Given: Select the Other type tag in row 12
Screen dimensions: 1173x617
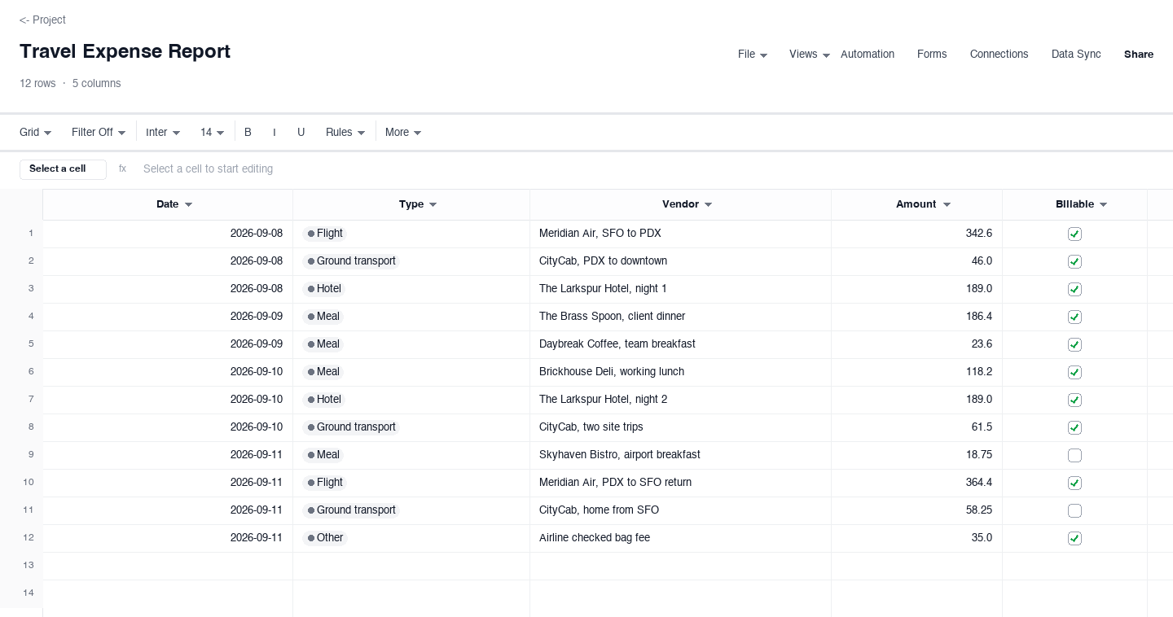Looking at the screenshot, I should point(325,538).
